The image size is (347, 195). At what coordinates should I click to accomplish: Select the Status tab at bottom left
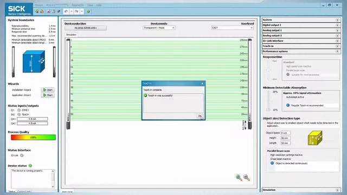coord(11,191)
